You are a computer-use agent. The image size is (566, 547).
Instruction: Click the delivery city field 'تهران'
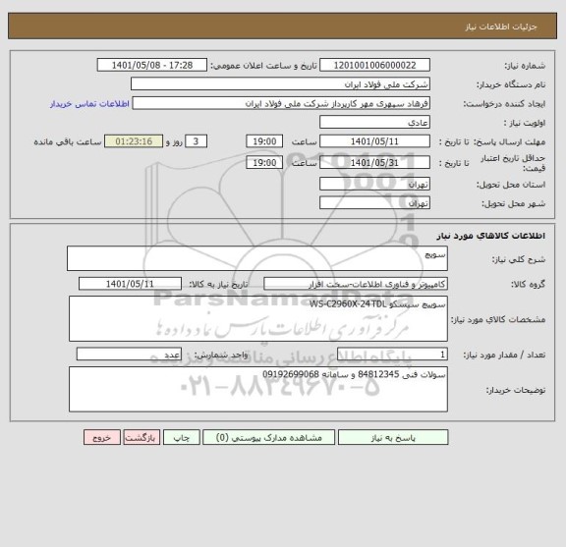pos(374,202)
